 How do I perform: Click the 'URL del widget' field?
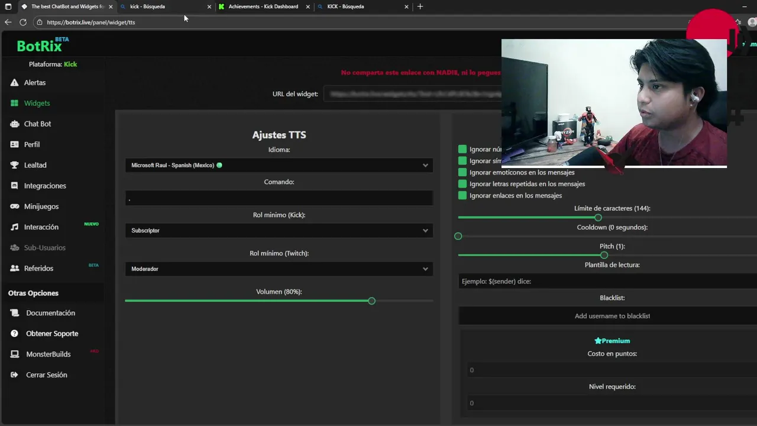(x=413, y=94)
